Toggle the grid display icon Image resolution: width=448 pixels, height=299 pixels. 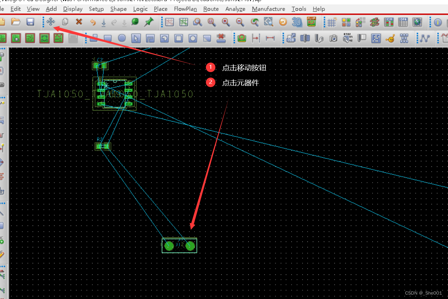click(332, 22)
